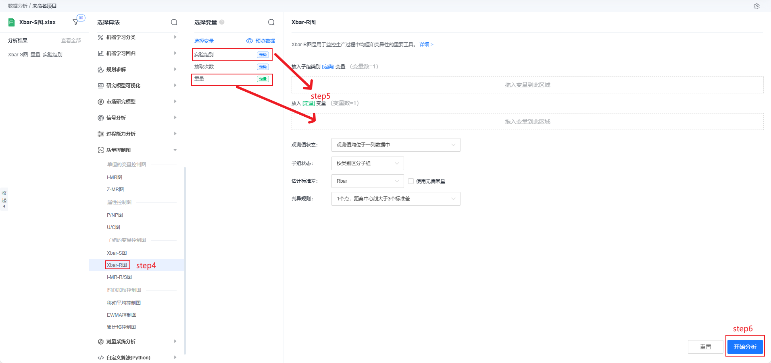Select the 重量 variable row
Viewport: 771px width, 363px height.
[x=232, y=79]
